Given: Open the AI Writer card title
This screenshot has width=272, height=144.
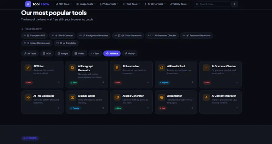Looking at the screenshot, I should click(38, 66).
